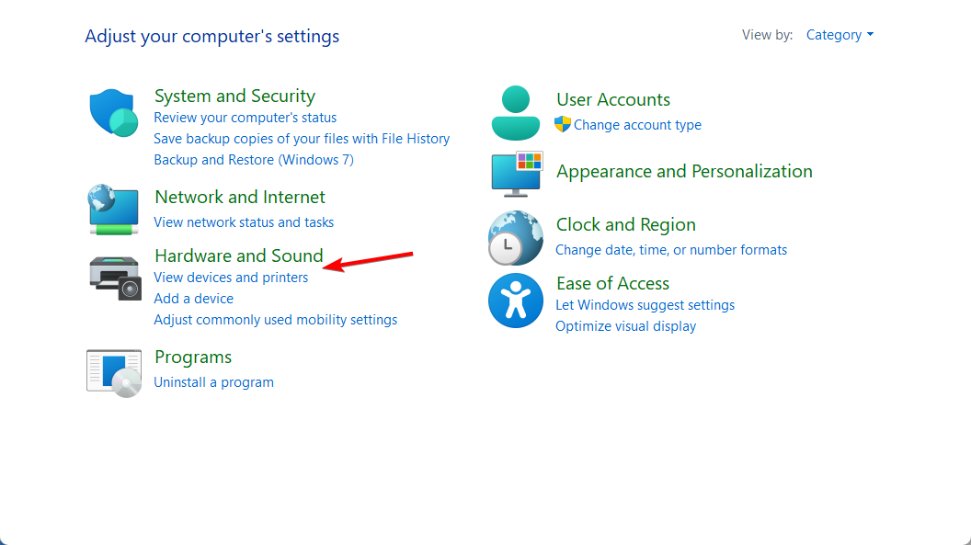Screen dimensions: 971x545
Task: Select Add a device link
Action: (x=194, y=298)
